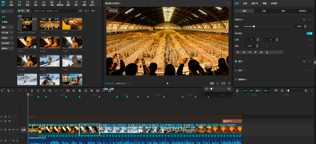Open the 音频 (Audio) panel icon
The width and height of the screenshot is (316, 144).
pyautogui.click(x=11, y=3)
